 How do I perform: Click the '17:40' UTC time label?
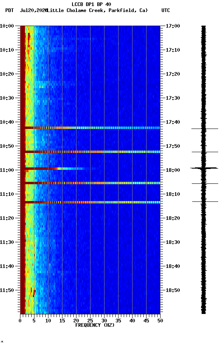click(173, 122)
